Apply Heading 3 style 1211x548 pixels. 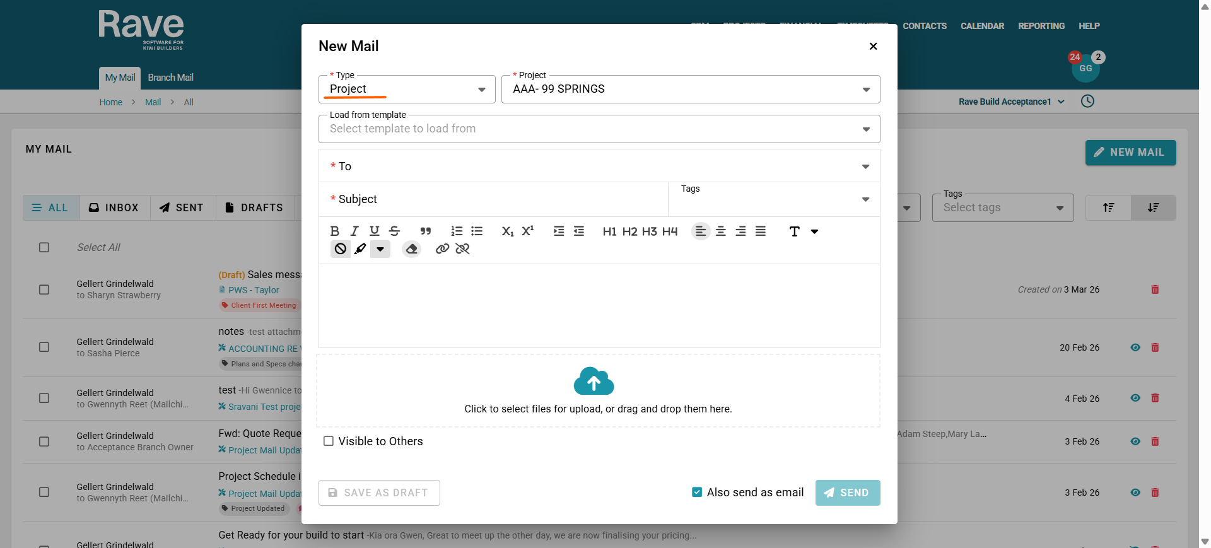(x=650, y=231)
